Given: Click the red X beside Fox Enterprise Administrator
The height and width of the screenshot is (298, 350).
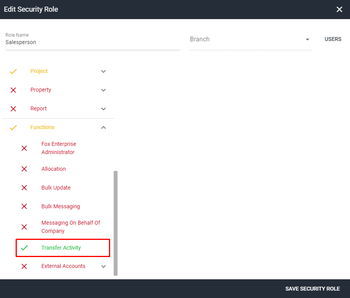Looking at the screenshot, I should [x=24, y=148].
